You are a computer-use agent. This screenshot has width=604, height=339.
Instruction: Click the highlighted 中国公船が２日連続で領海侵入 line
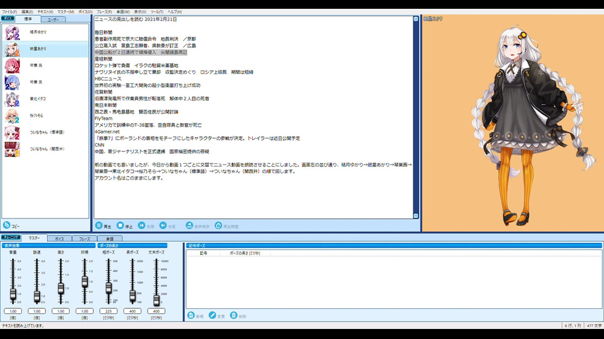[140, 52]
